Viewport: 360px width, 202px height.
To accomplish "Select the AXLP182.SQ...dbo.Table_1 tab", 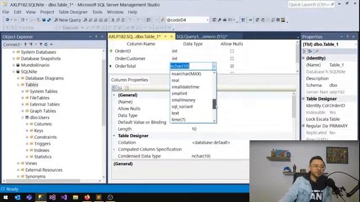I will tap(134, 36).
